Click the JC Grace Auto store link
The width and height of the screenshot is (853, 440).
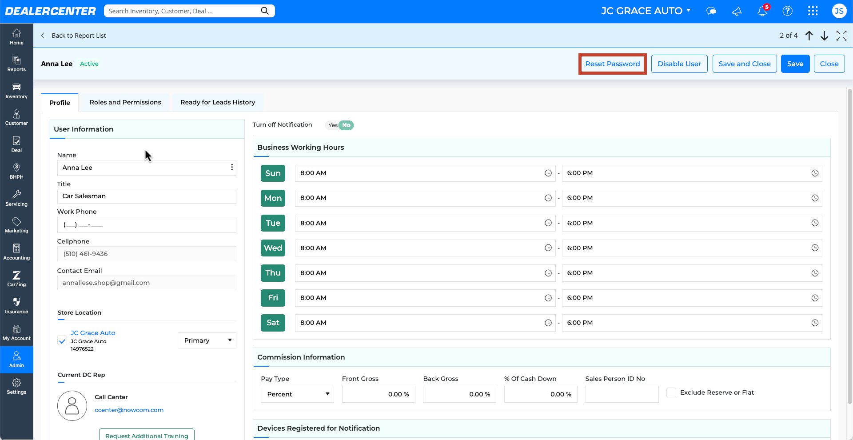point(93,333)
